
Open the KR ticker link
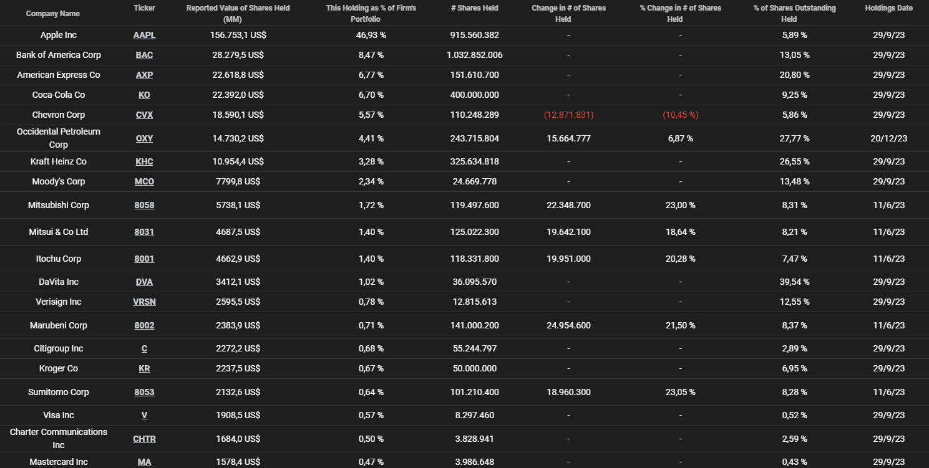(144, 368)
